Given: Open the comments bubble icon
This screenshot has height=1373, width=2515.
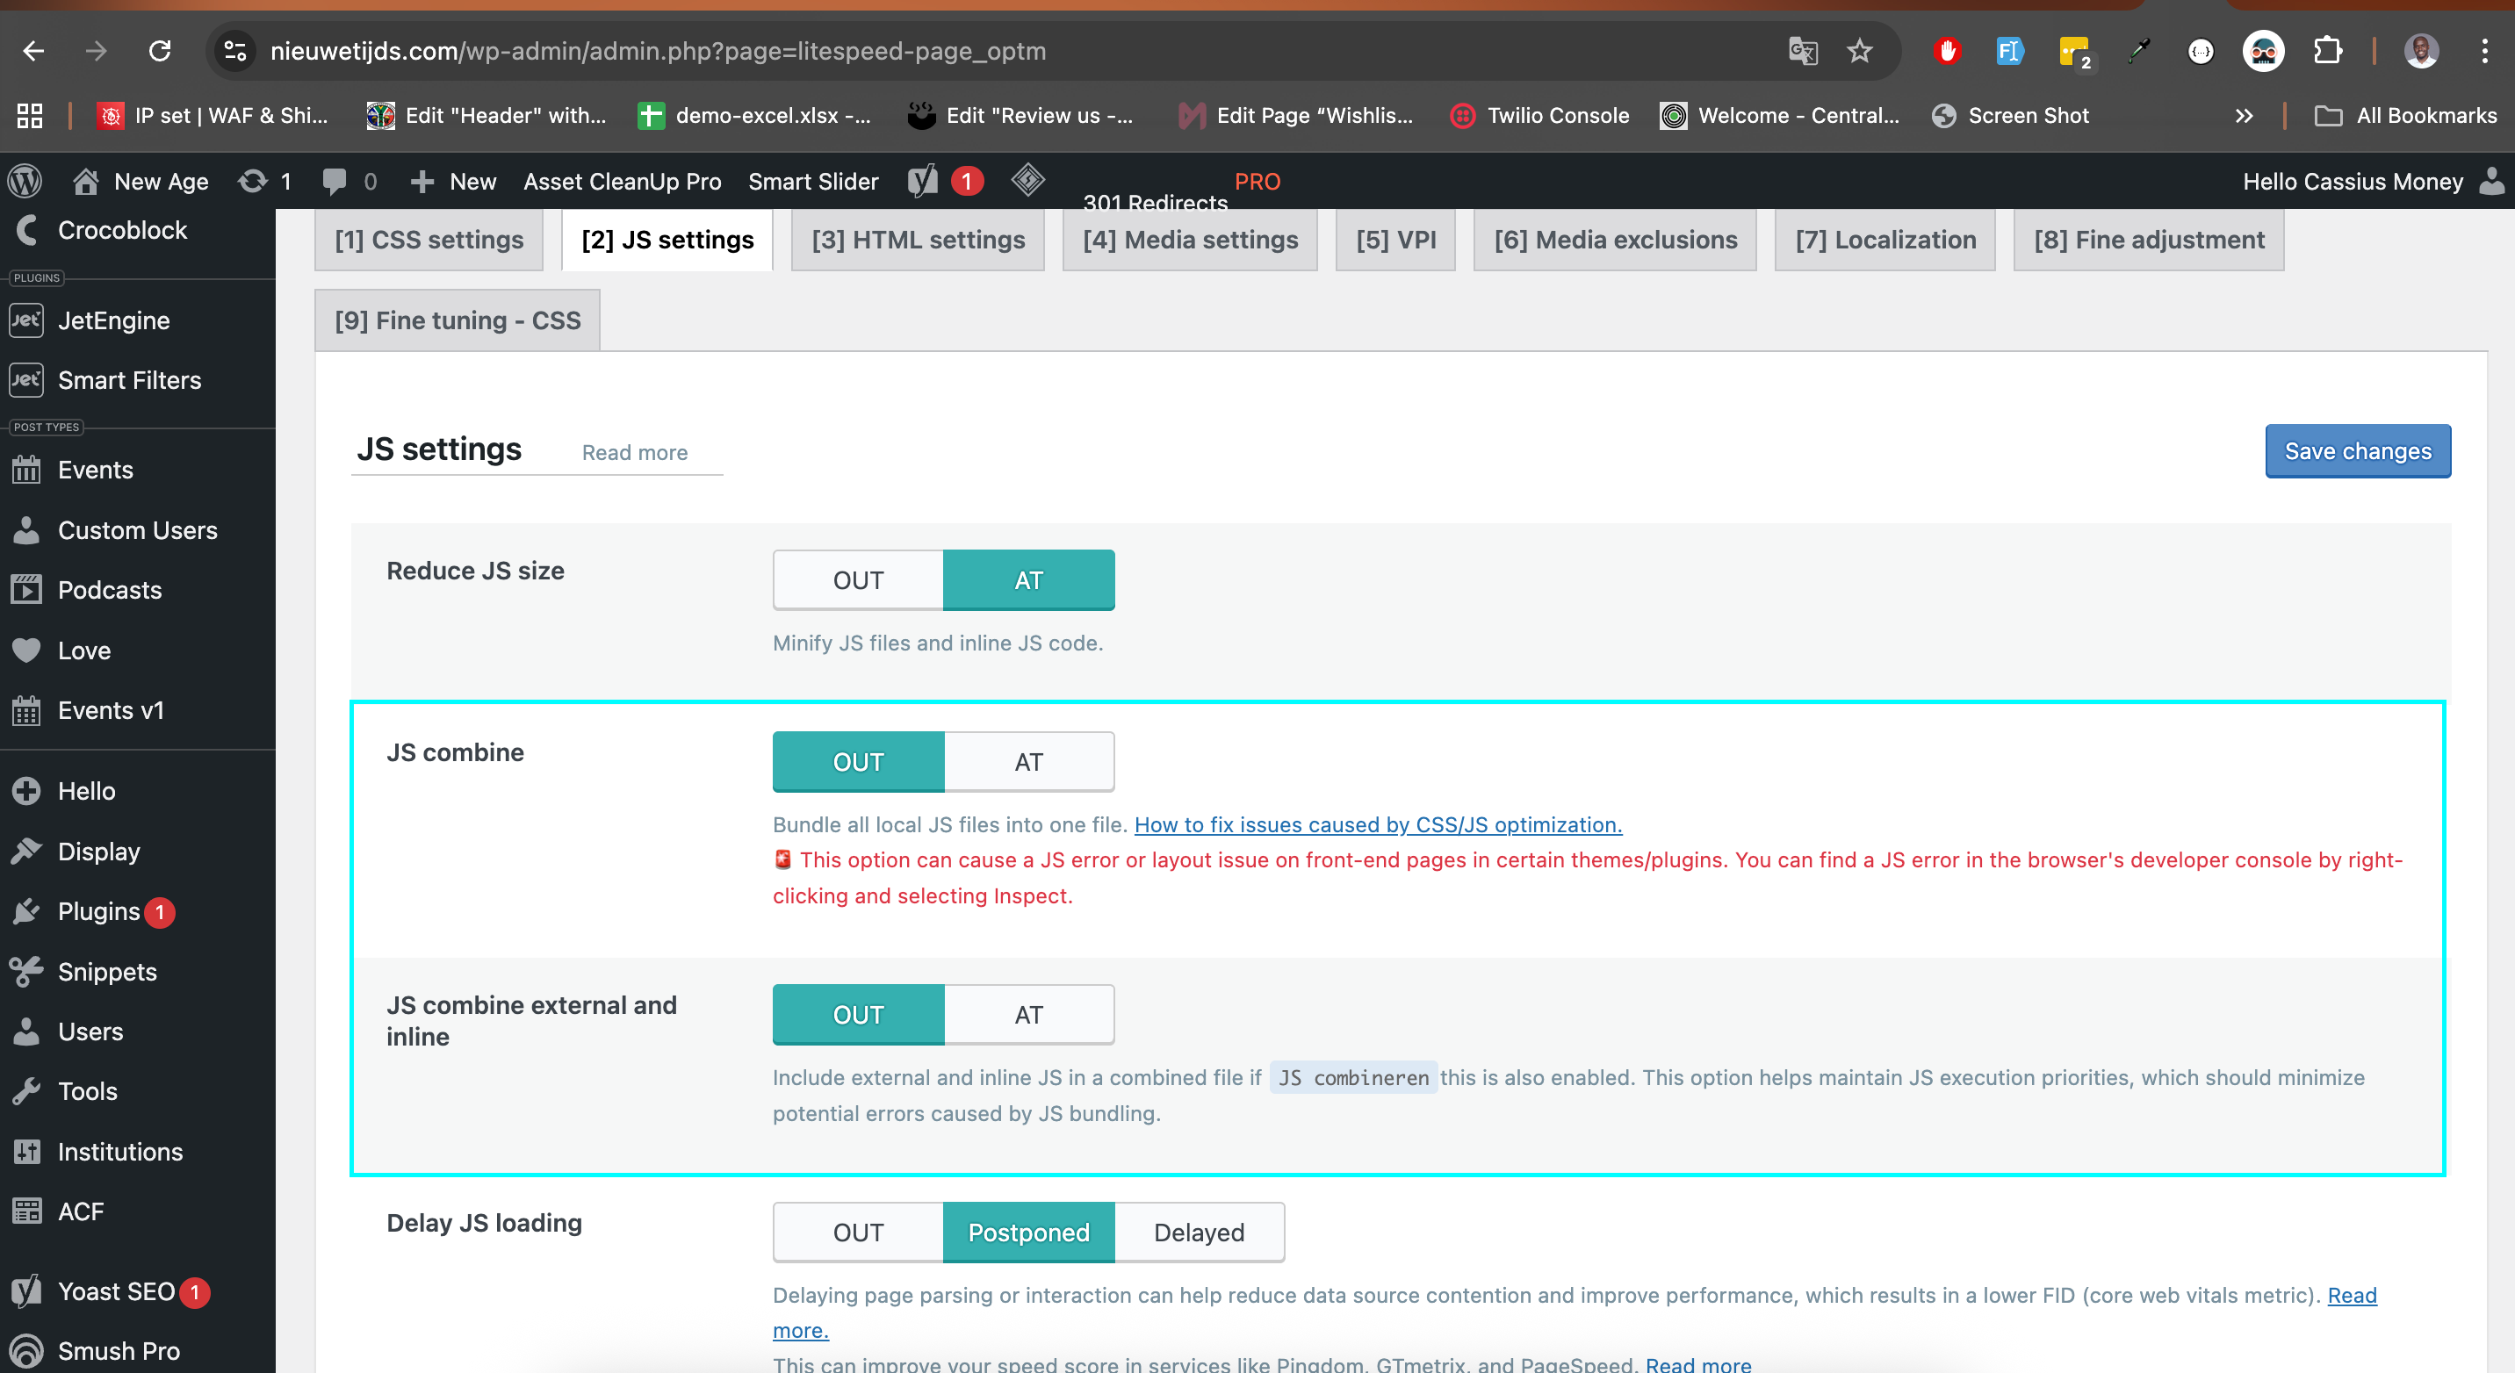Looking at the screenshot, I should 334,181.
